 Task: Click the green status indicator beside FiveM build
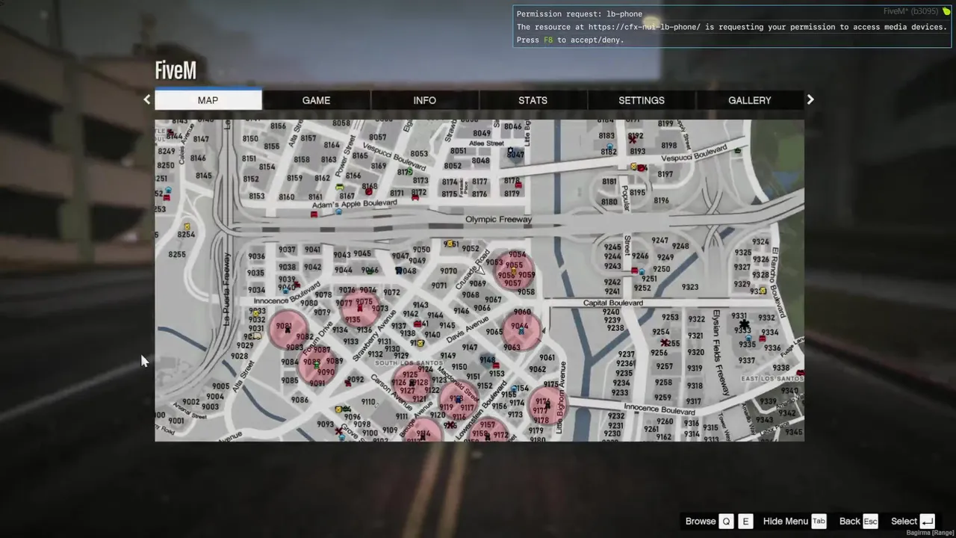click(x=946, y=11)
